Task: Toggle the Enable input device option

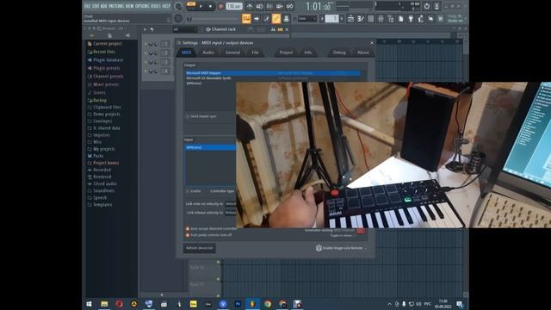Action: coord(194,191)
